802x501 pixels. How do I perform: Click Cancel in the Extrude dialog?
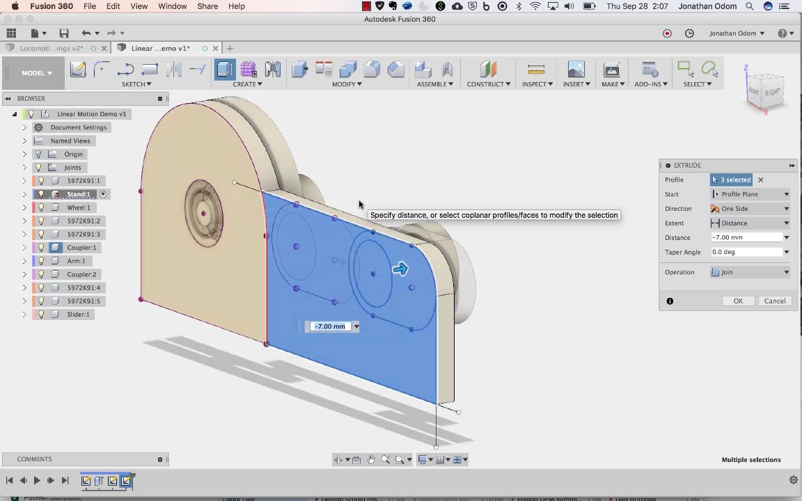coord(775,301)
